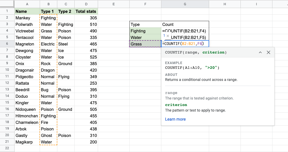Select the Type 2 header cell

click(x=66, y=11)
